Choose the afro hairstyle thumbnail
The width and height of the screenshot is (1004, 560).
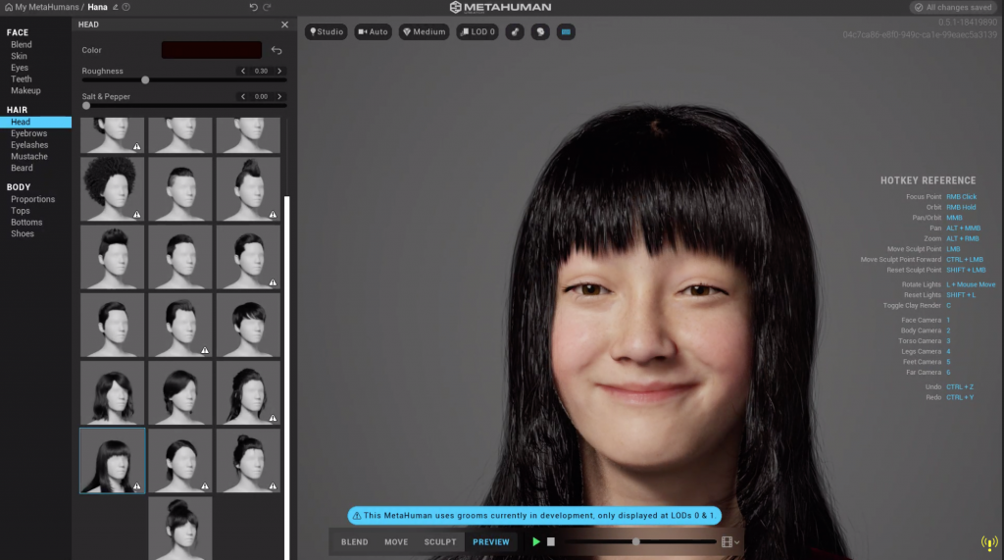click(112, 189)
